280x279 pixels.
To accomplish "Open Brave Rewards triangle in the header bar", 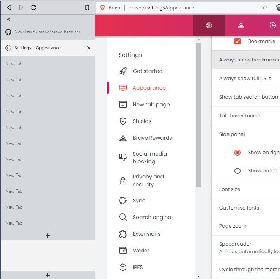I will pyautogui.click(x=241, y=25).
